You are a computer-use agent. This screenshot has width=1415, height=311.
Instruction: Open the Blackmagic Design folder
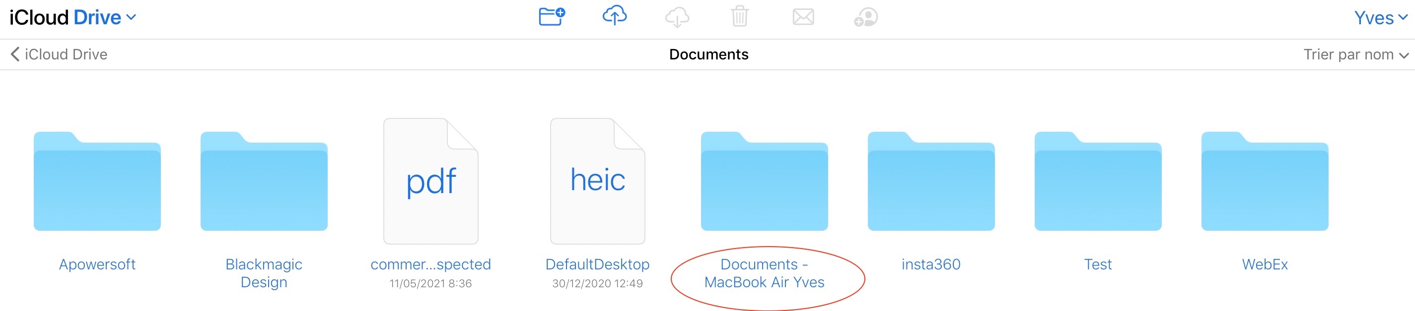(x=264, y=182)
